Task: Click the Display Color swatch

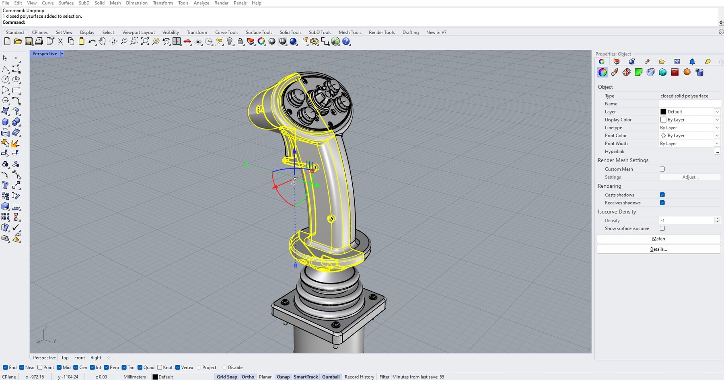Action: (x=664, y=119)
